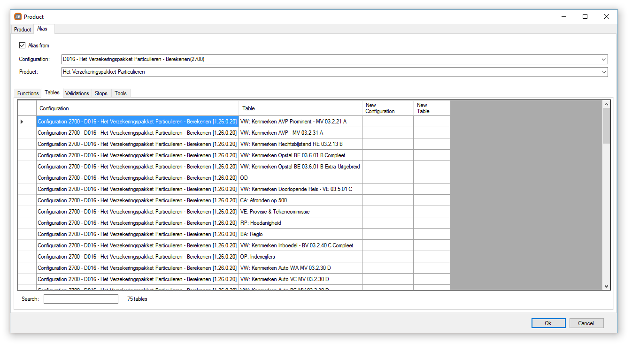Click the '75 tables' count label
Image resolution: width=632 pixels, height=344 pixels.
tap(137, 299)
